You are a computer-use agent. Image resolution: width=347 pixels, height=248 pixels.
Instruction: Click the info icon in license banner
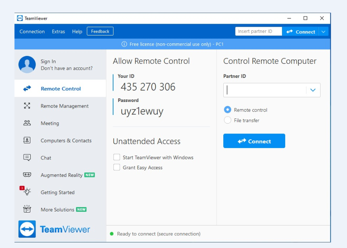pos(124,44)
